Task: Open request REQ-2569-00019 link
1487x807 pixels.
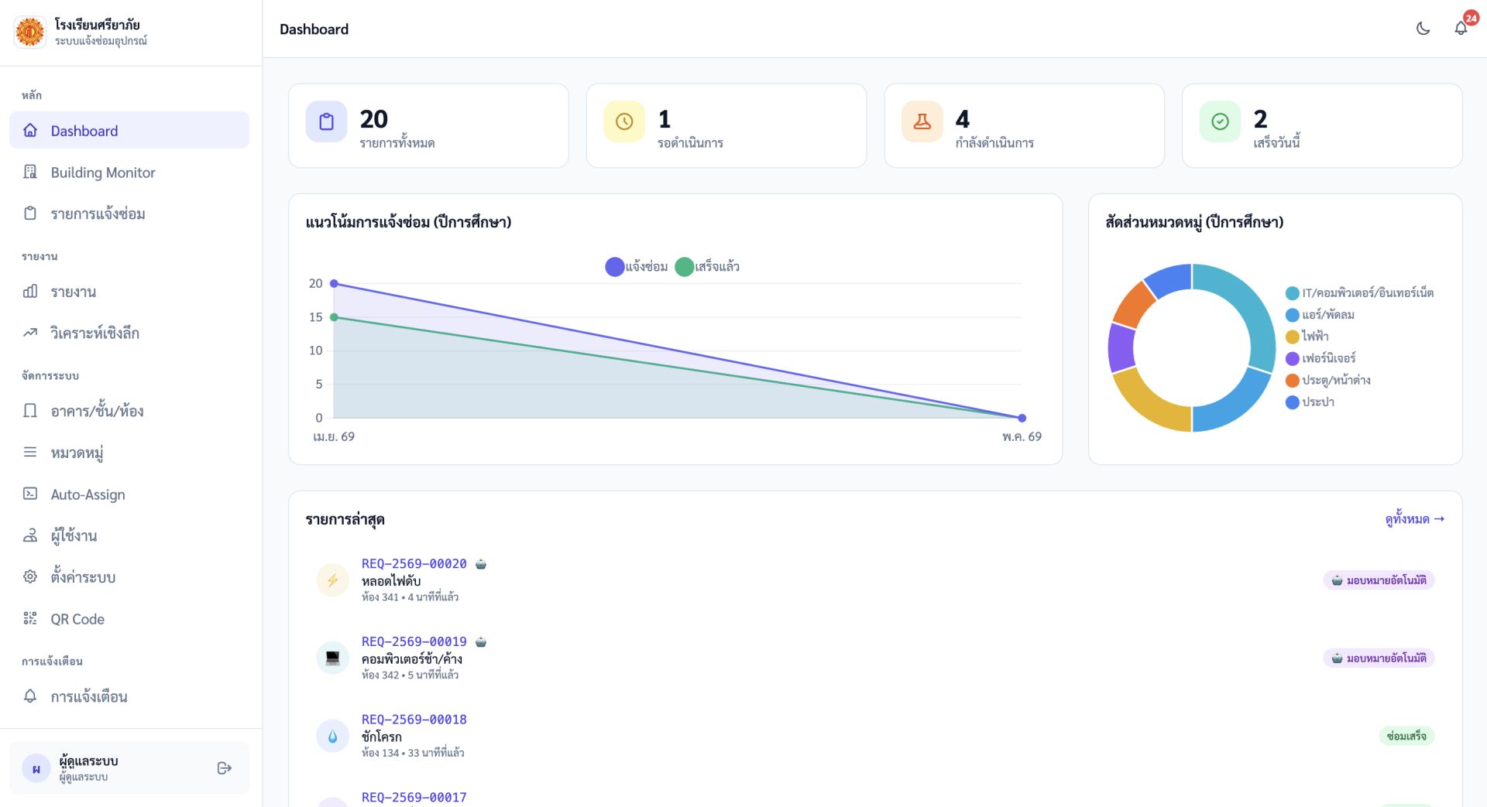Action: pyautogui.click(x=414, y=641)
